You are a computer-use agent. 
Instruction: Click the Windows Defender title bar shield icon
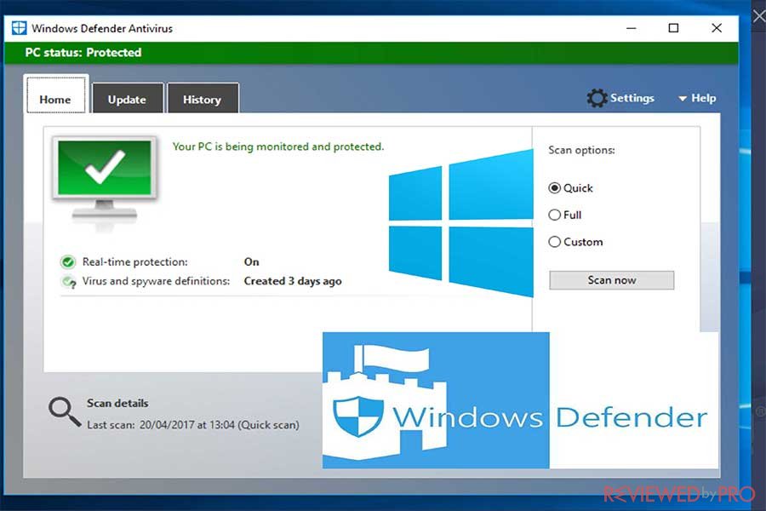point(19,28)
